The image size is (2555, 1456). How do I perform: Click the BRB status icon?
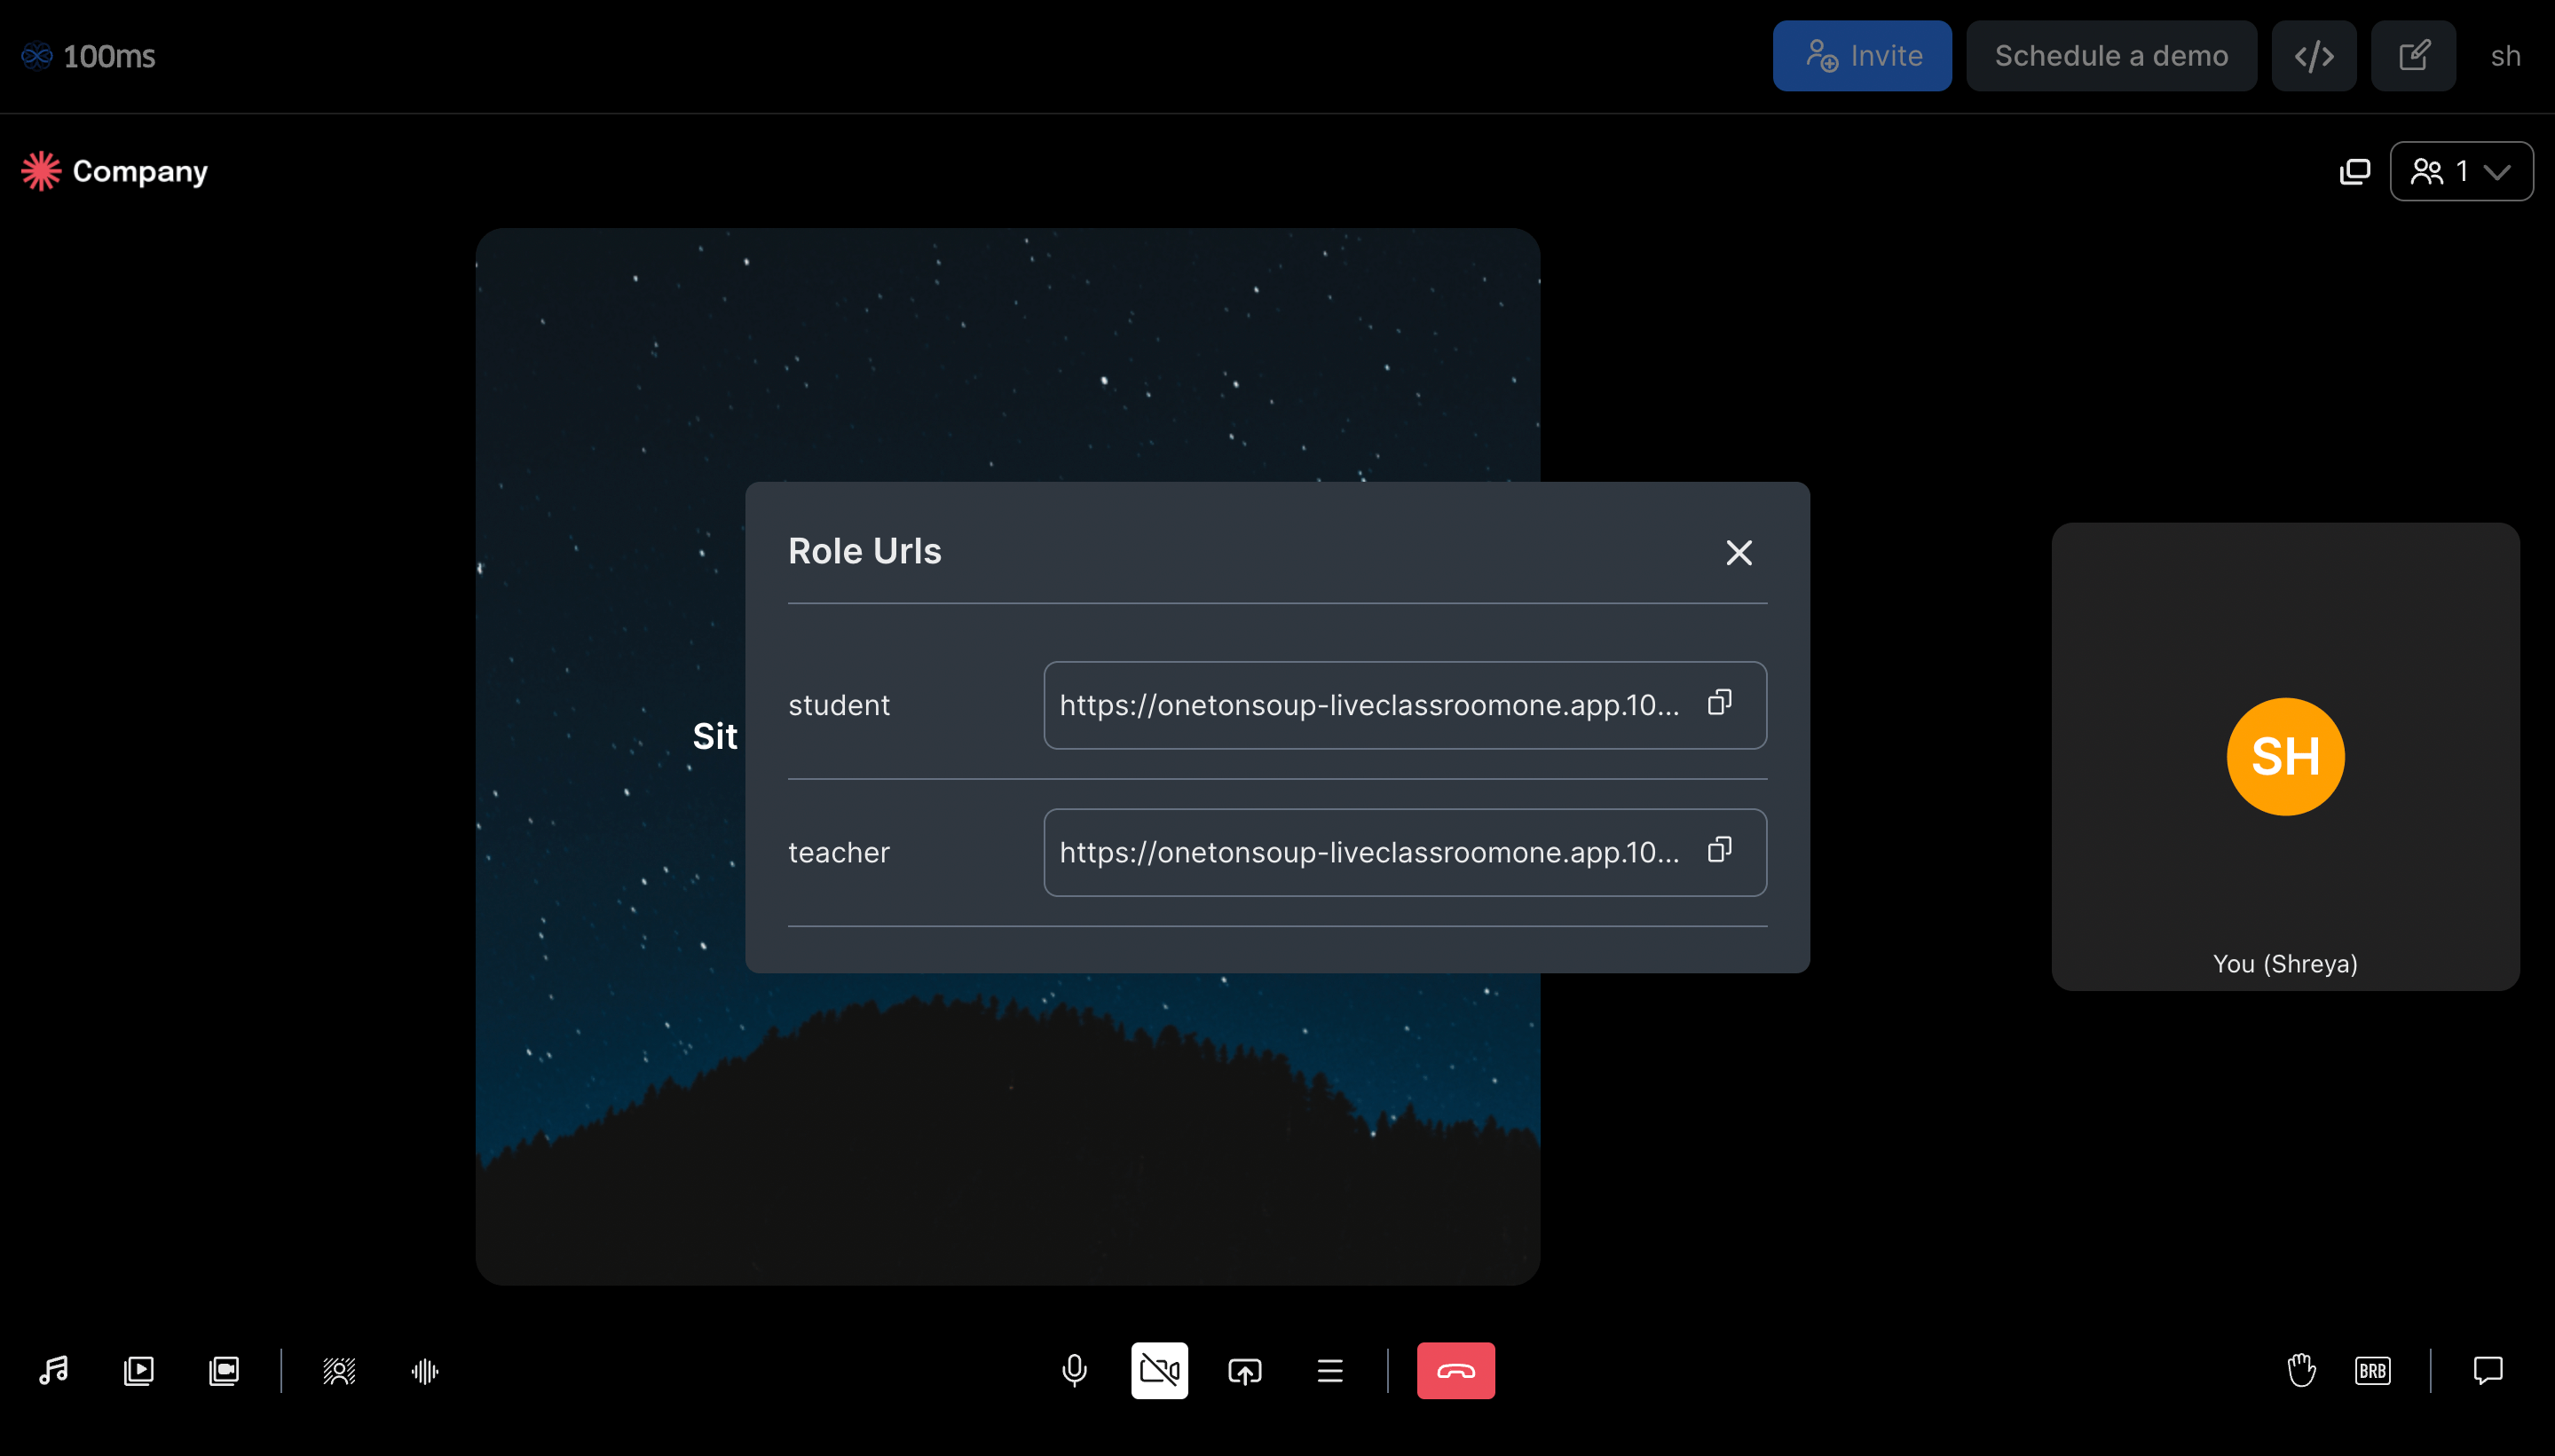(x=2376, y=1370)
